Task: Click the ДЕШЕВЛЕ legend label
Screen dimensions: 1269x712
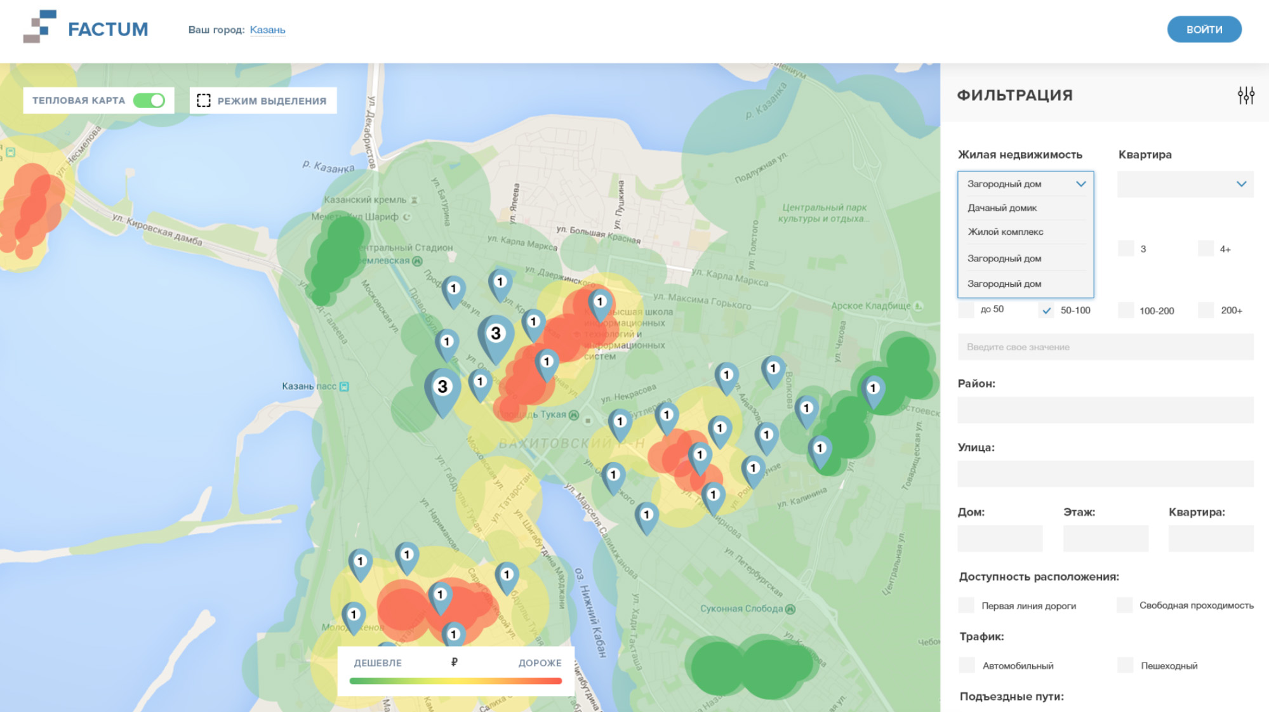Action: pyautogui.click(x=378, y=663)
